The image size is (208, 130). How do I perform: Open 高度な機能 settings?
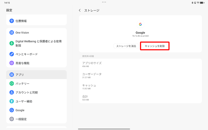[x=36, y=63]
